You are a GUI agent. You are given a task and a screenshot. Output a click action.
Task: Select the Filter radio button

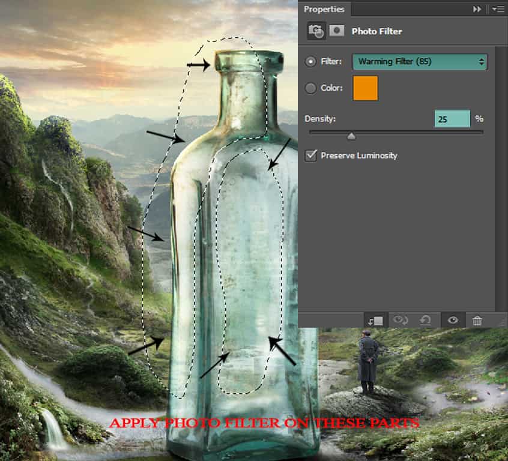310,62
